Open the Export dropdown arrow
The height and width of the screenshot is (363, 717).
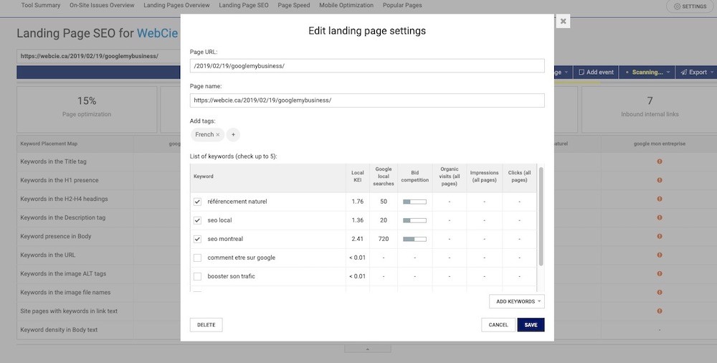711,72
